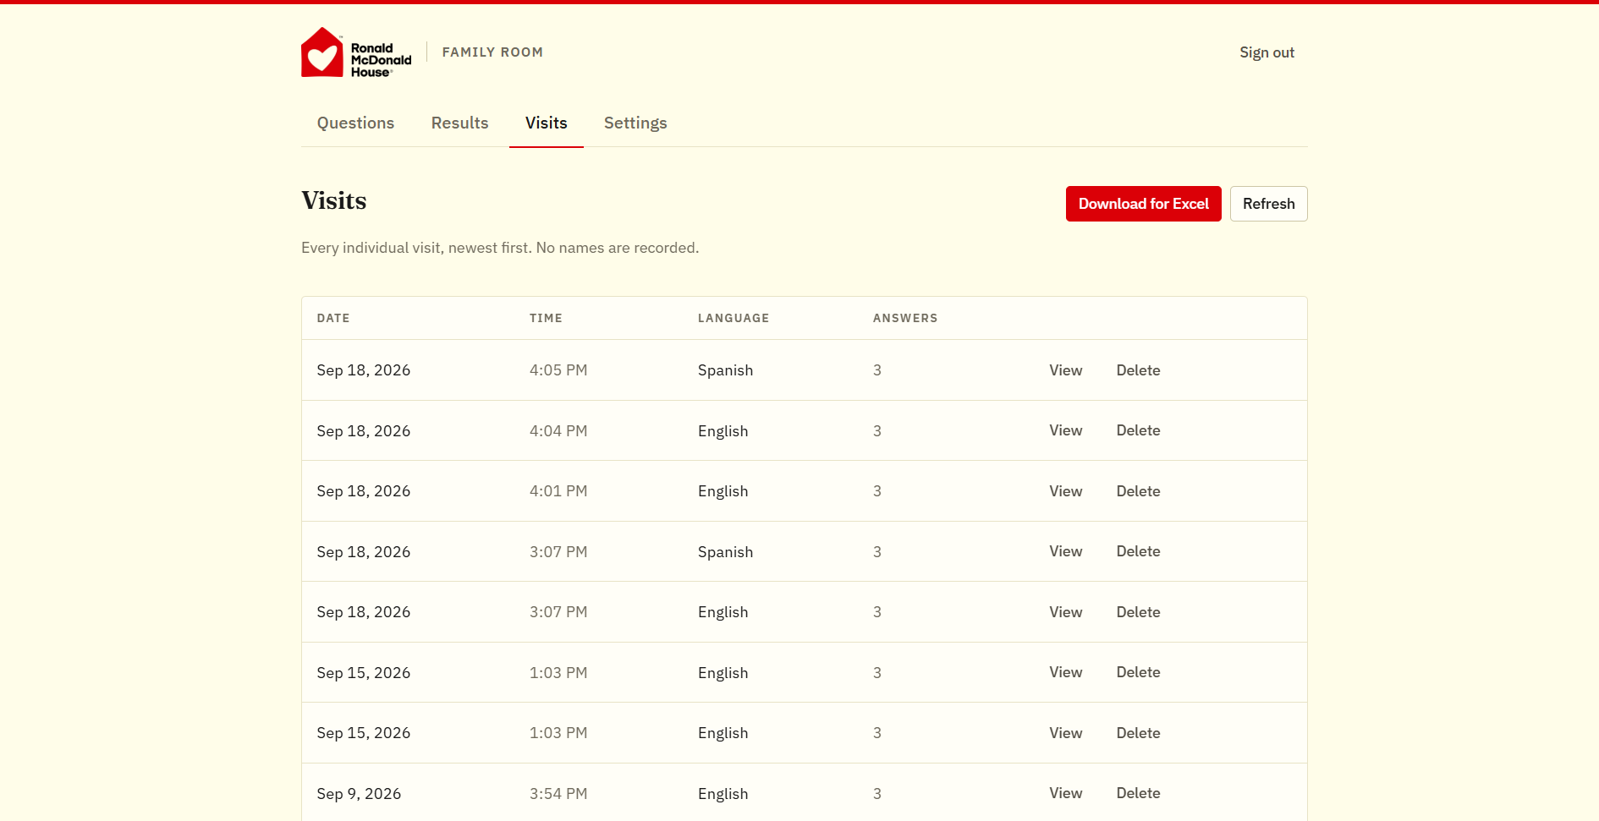Click Spanish in the 4:05 PM row

[725, 370]
